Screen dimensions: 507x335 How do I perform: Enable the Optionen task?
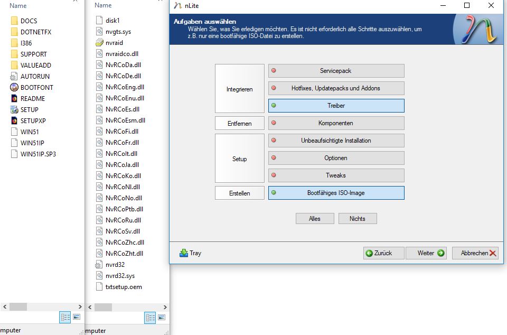point(336,158)
